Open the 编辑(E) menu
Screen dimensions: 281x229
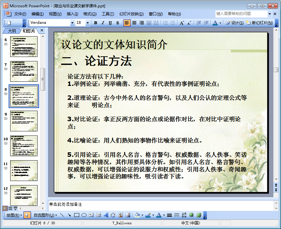(38, 14)
